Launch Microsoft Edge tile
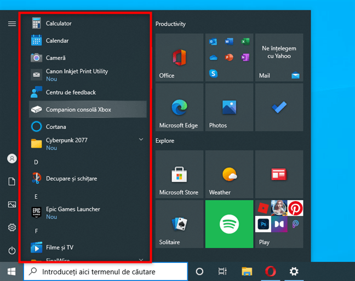Screen dimensions: 355x281 (x=179, y=107)
